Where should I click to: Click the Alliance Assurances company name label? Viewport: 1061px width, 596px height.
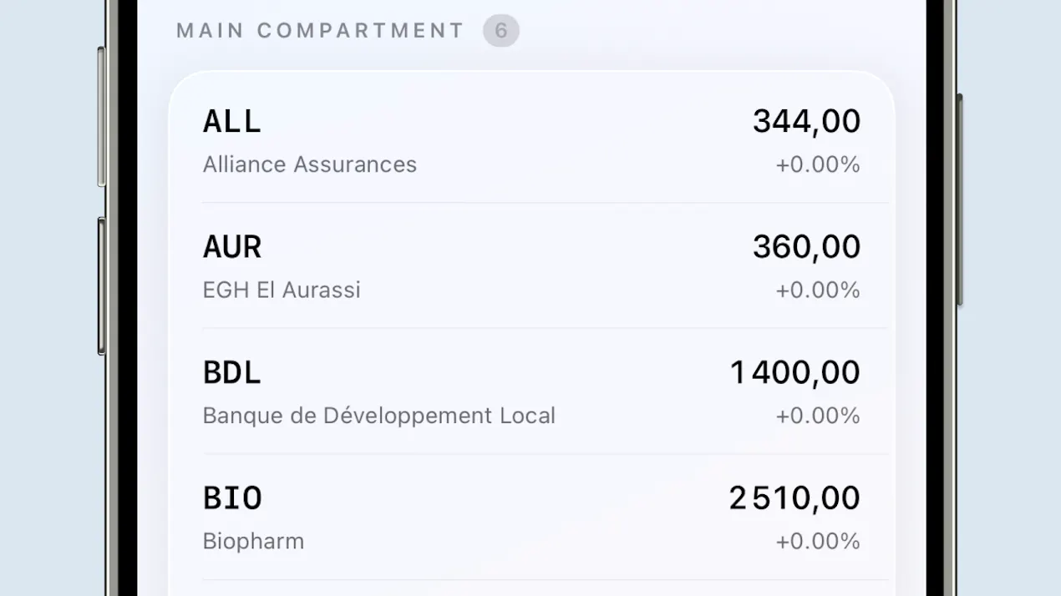tap(310, 164)
